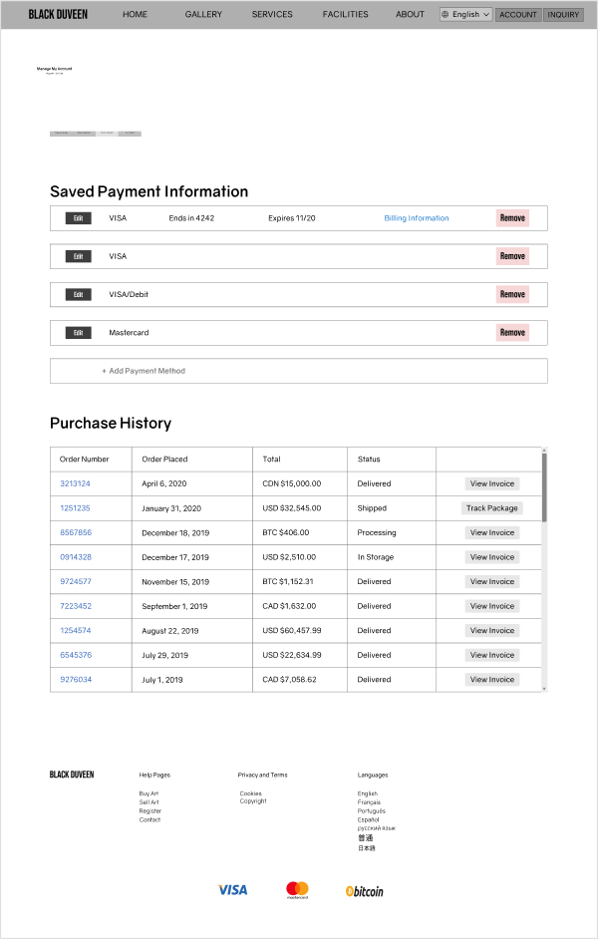
Task: Click the VISA logo in footer
Action: 232,890
